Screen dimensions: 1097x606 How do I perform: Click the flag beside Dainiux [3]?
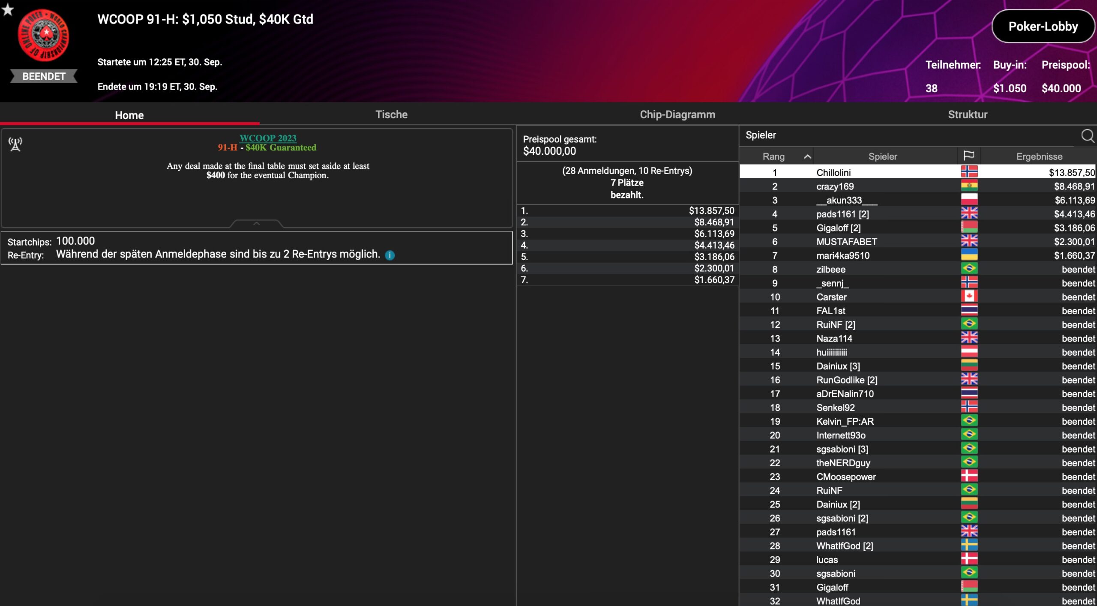click(969, 366)
